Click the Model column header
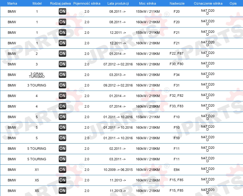This screenshot has height=196, width=243. coord(37,3)
